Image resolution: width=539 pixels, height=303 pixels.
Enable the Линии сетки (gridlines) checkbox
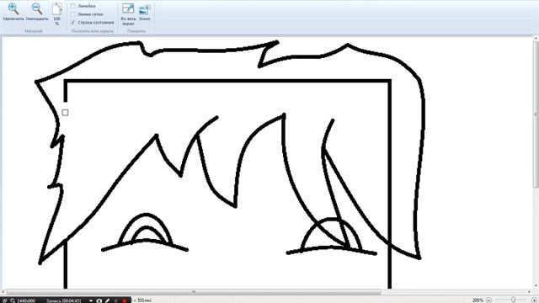point(73,14)
